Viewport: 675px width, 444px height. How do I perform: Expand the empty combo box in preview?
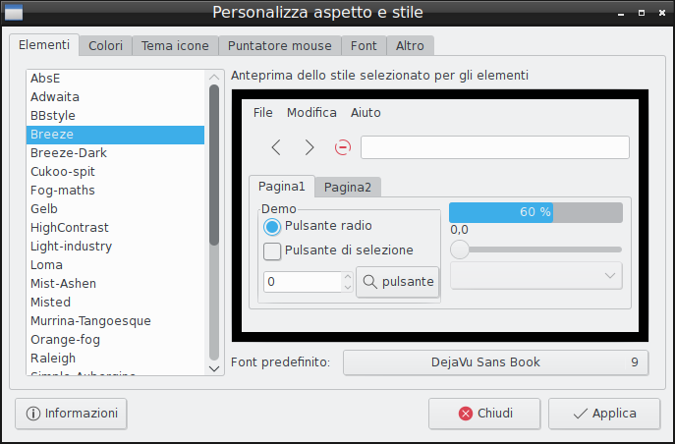(535, 276)
